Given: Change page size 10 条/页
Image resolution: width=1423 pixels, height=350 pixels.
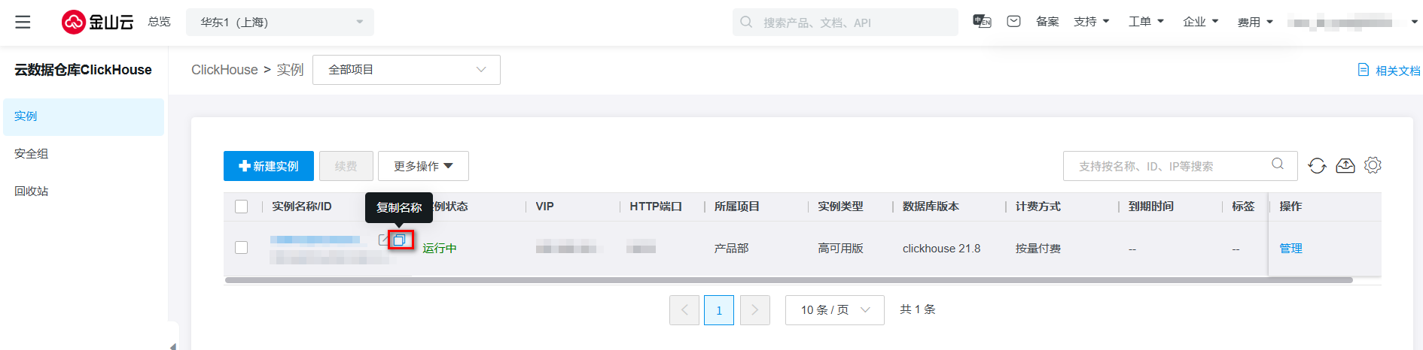Looking at the screenshot, I should click(x=835, y=309).
